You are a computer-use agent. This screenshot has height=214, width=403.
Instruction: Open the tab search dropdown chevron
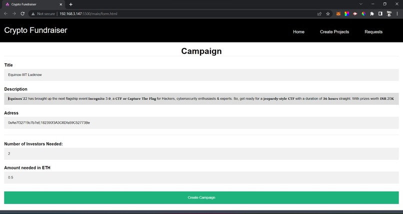pyautogui.click(x=361, y=4)
